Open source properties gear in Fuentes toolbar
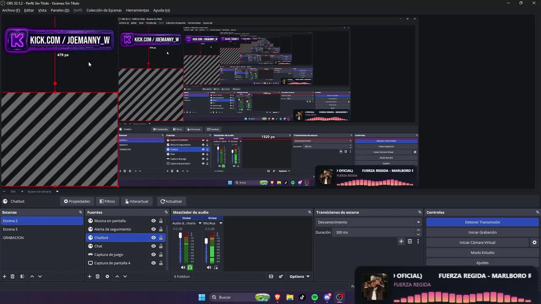The image size is (541, 304). 107,277
